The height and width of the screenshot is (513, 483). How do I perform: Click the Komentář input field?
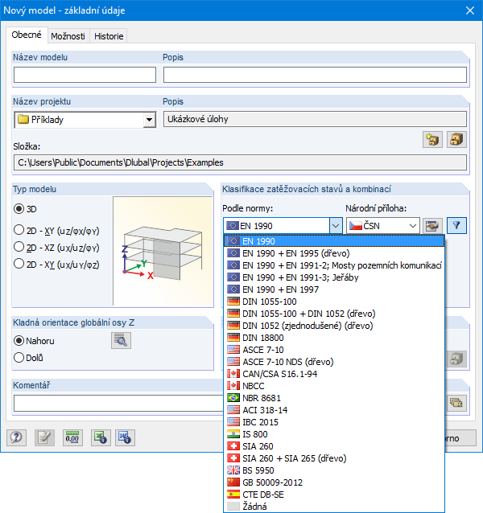pyautogui.click(x=118, y=403)
